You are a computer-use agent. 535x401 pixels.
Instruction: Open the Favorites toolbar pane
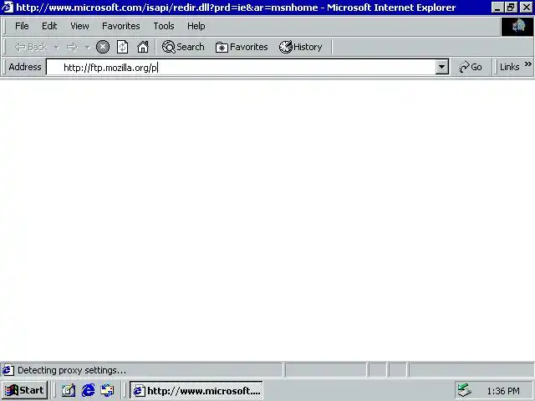[242, 47]
